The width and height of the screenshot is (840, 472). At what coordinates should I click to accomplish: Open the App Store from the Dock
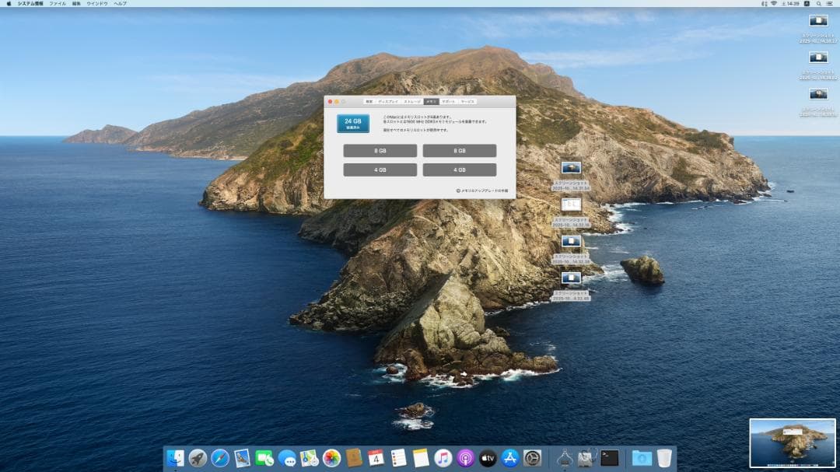(x=509, y=459)
